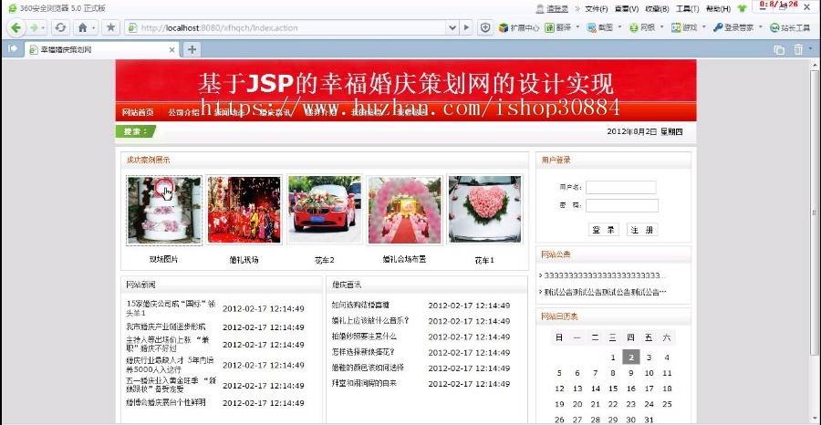Image resolution: width=821 pixels, height=425 pixels.
Task: Open the 文件(F) menu
Action: pos(597,8)
